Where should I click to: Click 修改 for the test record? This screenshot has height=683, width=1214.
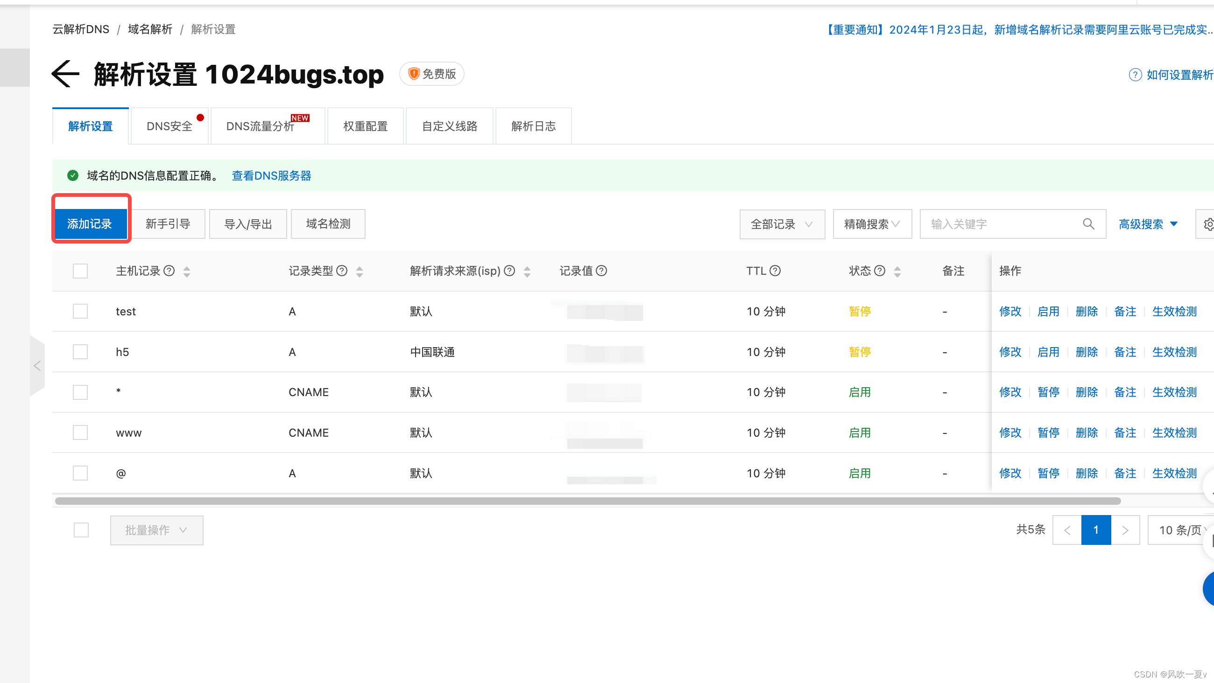point(1010,311)
